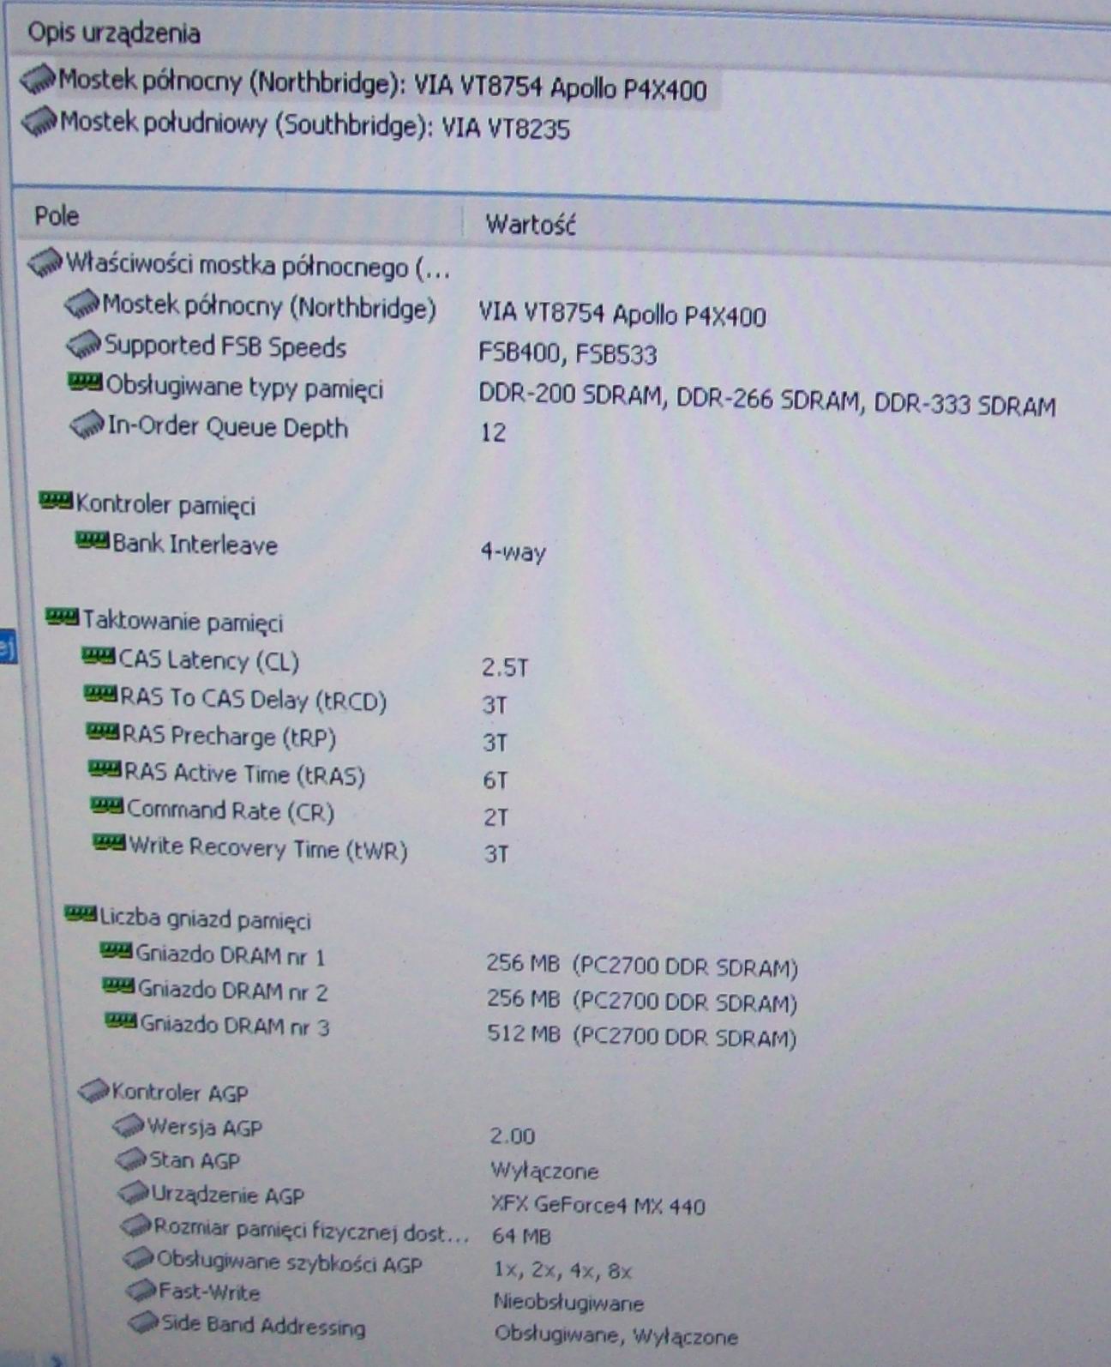Click icon beside Stan AGP

pos(132,1159)
